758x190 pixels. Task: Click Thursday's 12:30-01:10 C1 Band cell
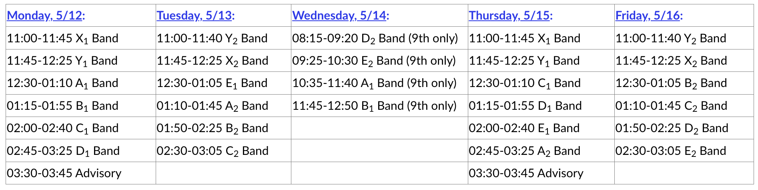[x=525, y=83]
